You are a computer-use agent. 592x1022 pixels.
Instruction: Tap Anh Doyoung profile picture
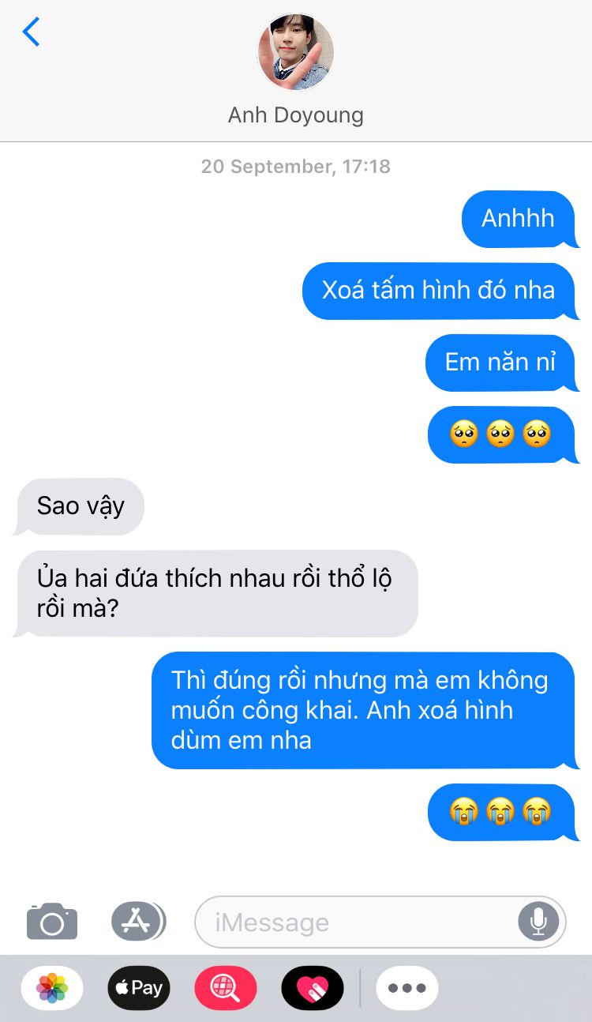(296, 52)
